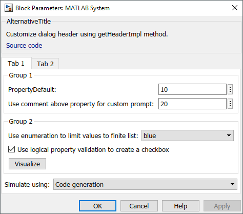The width and height of the screenshot is (243, 214).
Task: Confirm with the OK button
Action: [97, 206]
